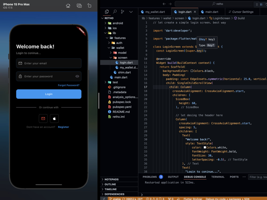Click the Register link
Viewport: 267px width, 200px height.
63,127
